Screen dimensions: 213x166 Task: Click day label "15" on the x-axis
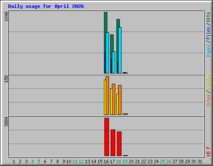point(100,161)
